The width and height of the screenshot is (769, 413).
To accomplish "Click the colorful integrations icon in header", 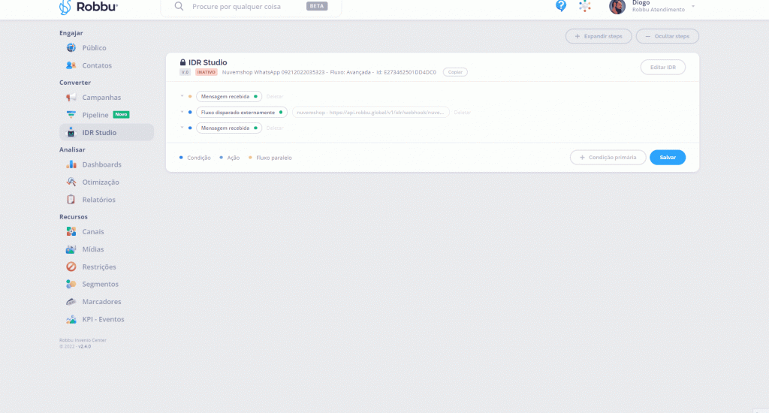I will point(584,6).
